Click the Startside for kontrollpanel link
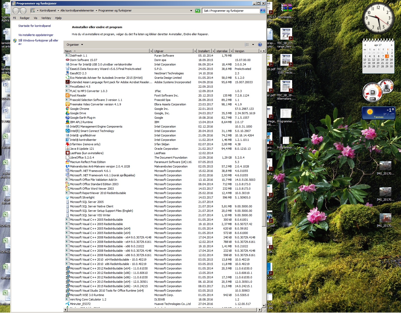This screenshot has width=401, height=313. pyautogui.click(x=34, y=26)
